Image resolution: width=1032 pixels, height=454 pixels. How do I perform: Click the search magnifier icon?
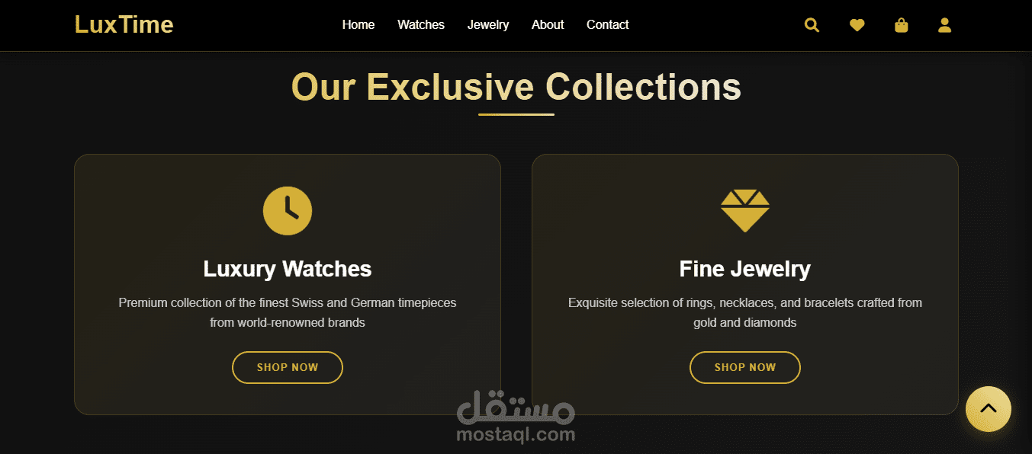tap(812, 25)
